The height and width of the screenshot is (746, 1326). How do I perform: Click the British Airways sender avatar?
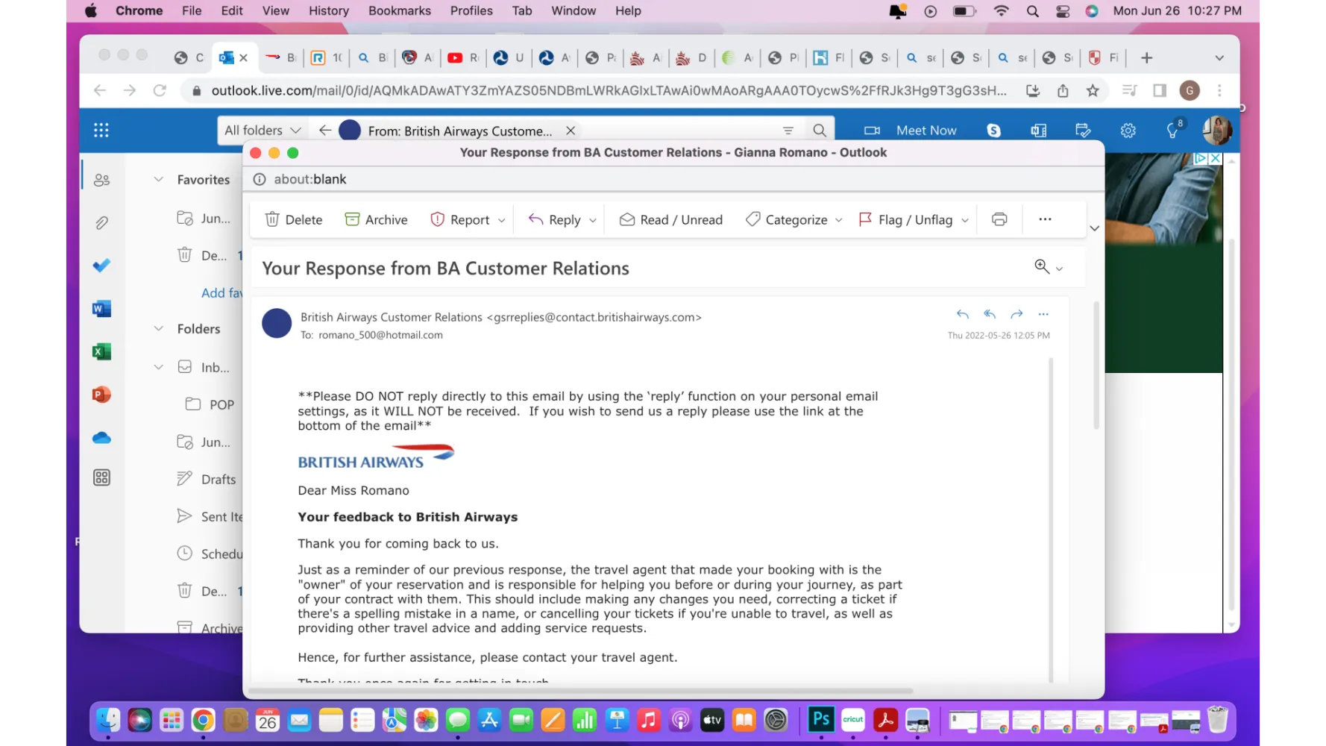coord(277,324)
